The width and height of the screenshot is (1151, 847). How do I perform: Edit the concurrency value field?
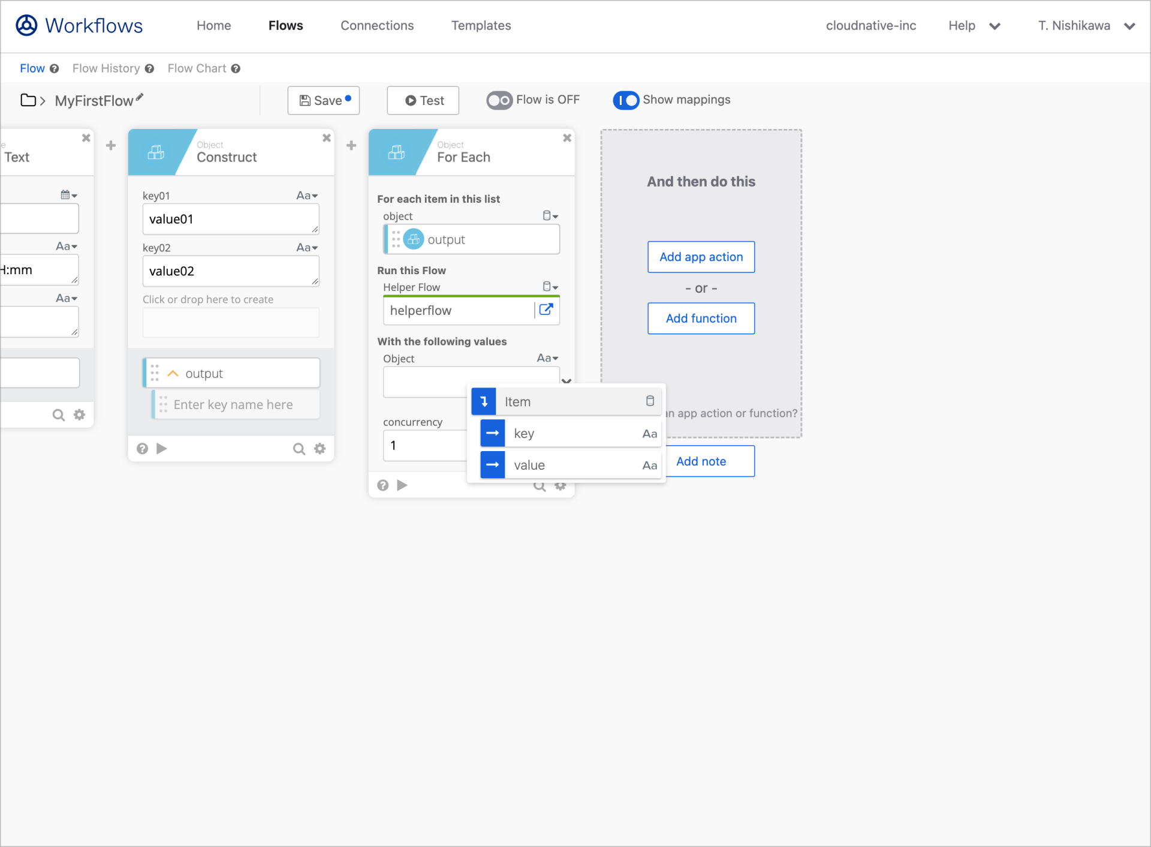(420, 445)
